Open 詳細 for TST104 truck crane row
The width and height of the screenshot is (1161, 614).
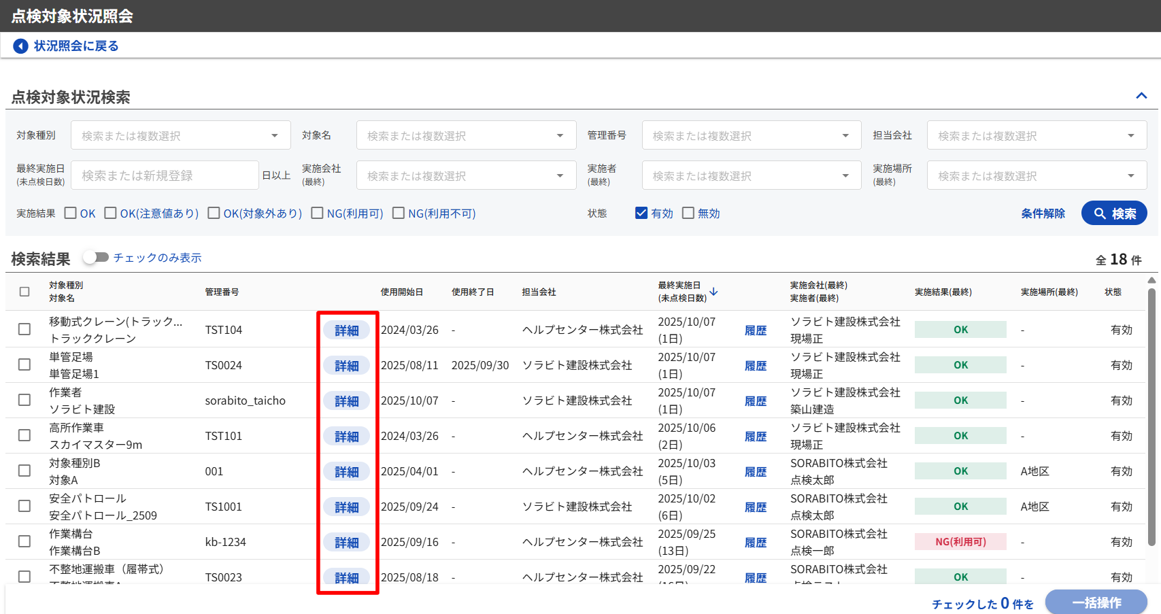[346, 330]
